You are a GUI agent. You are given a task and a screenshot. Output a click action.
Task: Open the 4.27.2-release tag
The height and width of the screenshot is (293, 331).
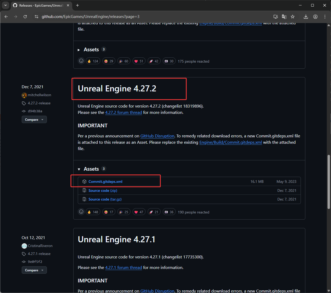[39, 103]
